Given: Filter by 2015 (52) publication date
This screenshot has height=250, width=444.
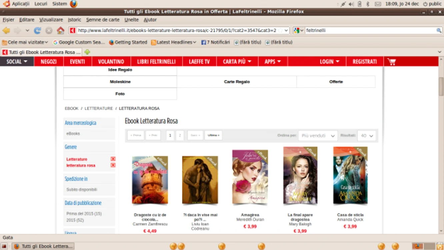Looking at the screenshot, I should [x=75, y=220].
